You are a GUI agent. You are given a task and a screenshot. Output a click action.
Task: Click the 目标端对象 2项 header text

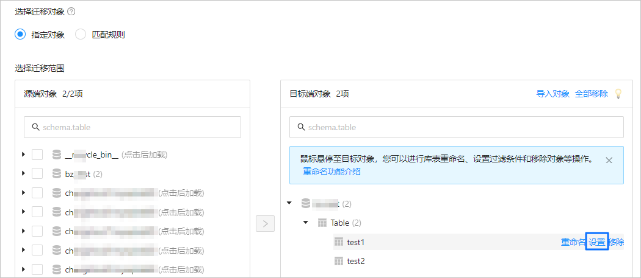(x=319, y=94)
